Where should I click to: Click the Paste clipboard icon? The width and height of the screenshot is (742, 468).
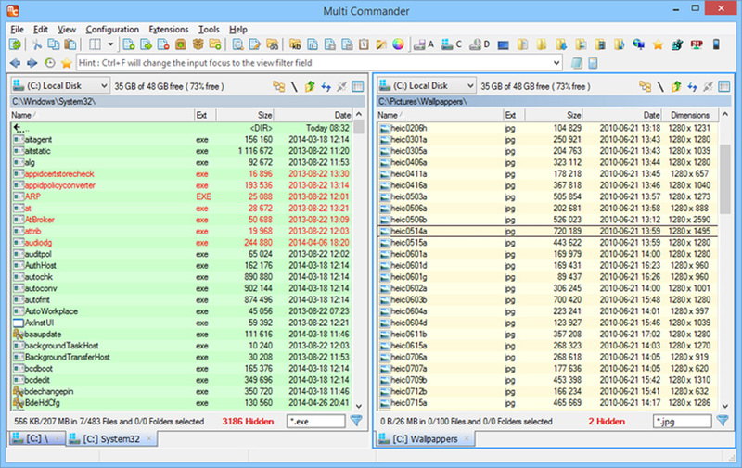pos(70,44)
